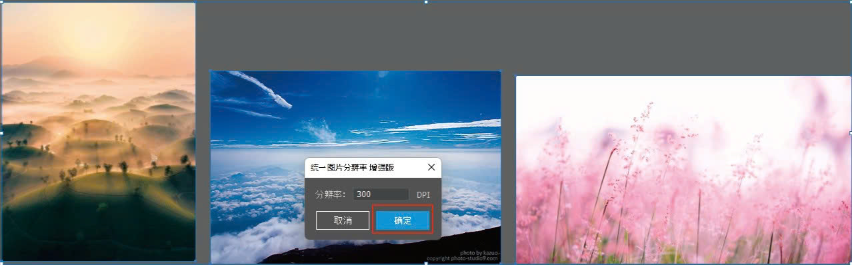Screen dimensions: 852x265
Task: Click the 分辨率: label text
Action: pyautogui.click(x=330, y=194)
